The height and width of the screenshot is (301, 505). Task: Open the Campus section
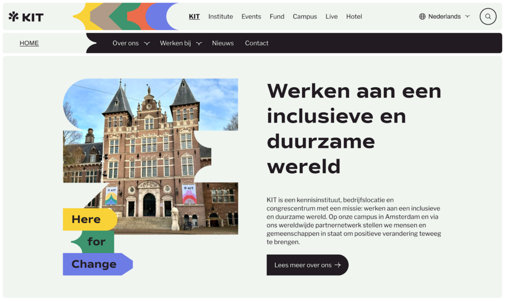point(305,16)
